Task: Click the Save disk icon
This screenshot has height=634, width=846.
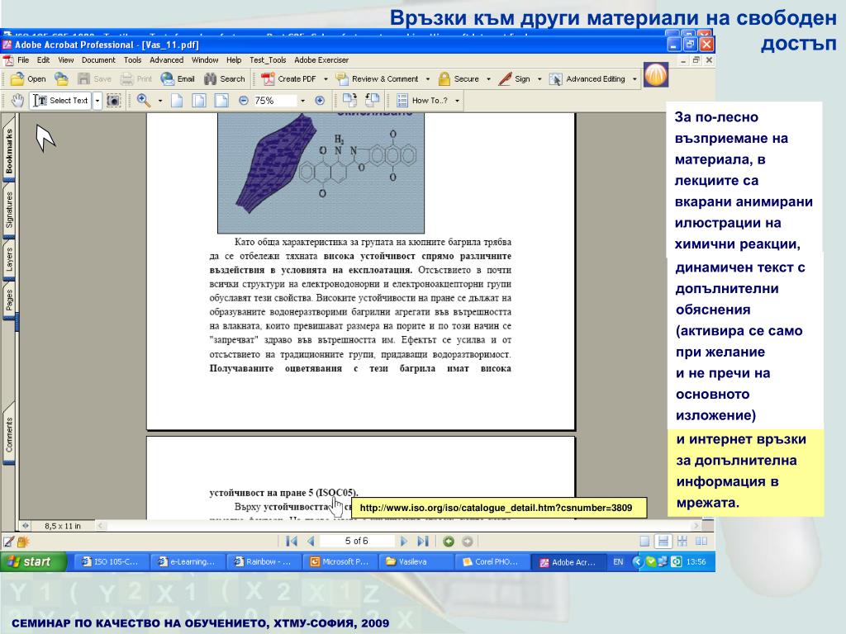Action: tap(84, 78)
